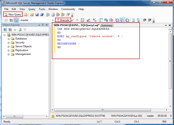
Task: Switch to Results to Text
Action: tap(117, 20)
